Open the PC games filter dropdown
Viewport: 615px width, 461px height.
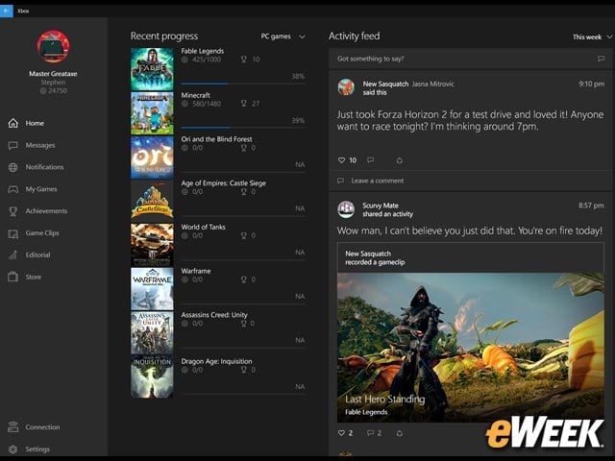283,36
